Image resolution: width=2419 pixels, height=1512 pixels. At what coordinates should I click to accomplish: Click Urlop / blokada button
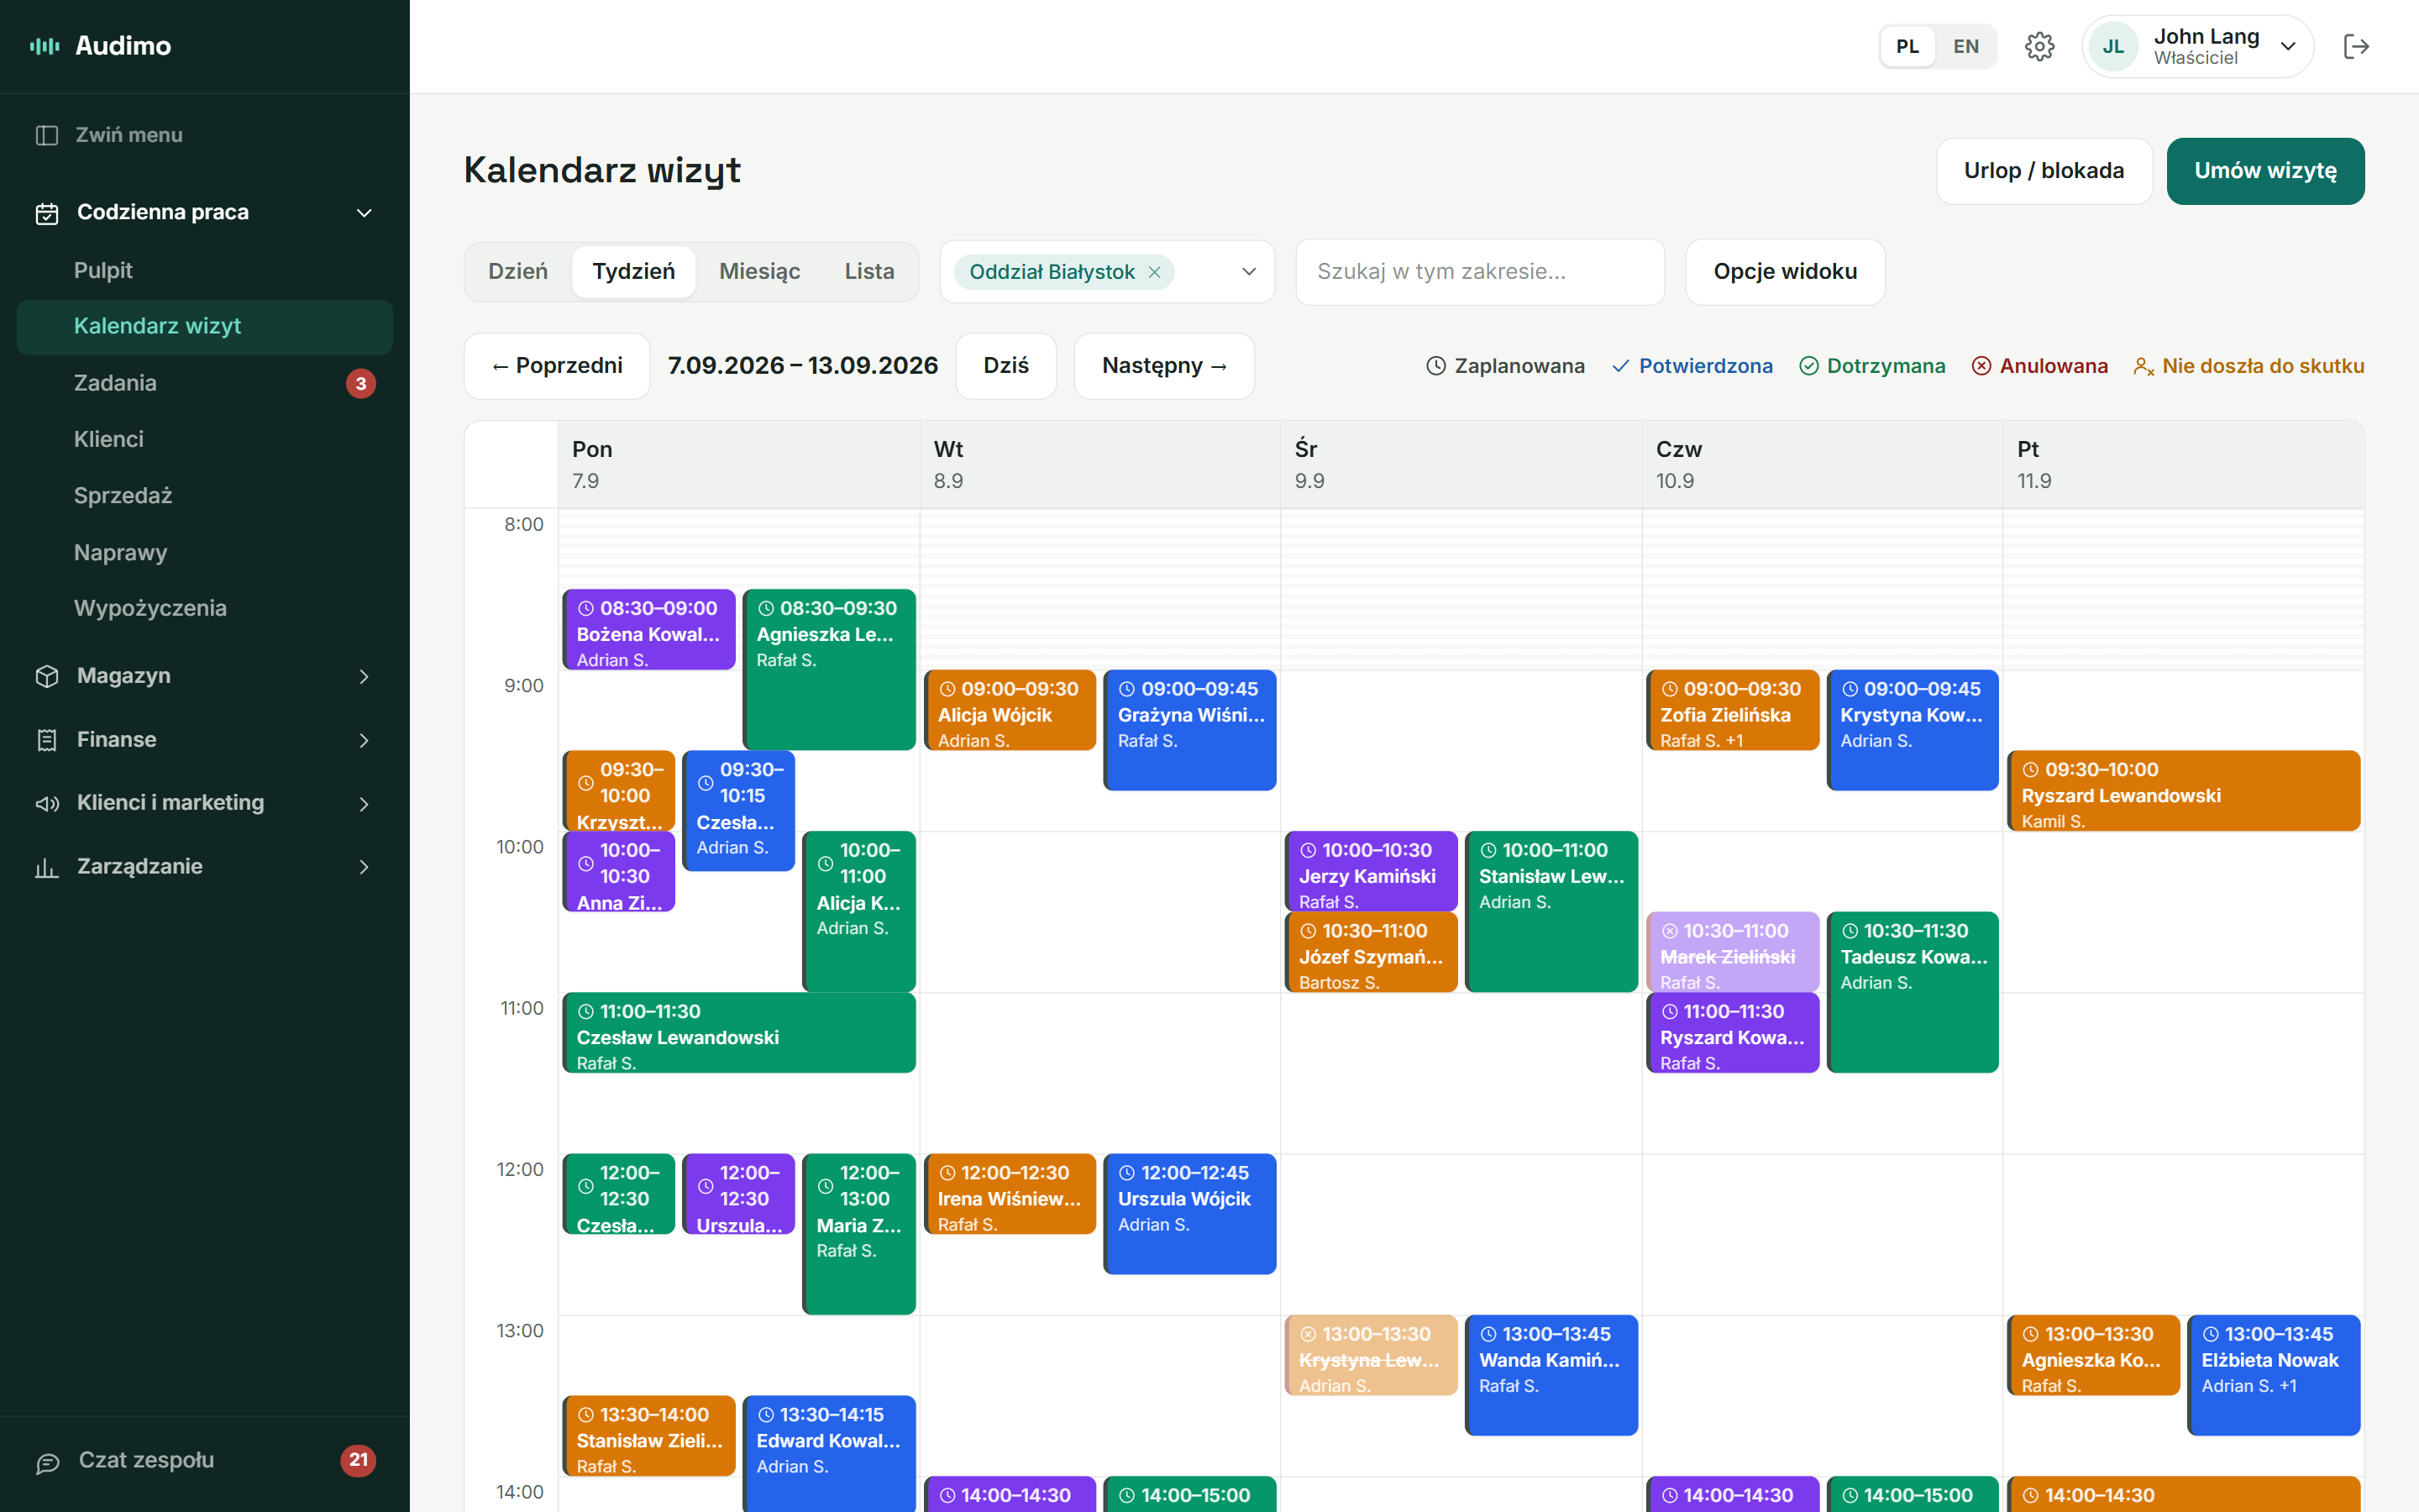(x=2044, y=171)
